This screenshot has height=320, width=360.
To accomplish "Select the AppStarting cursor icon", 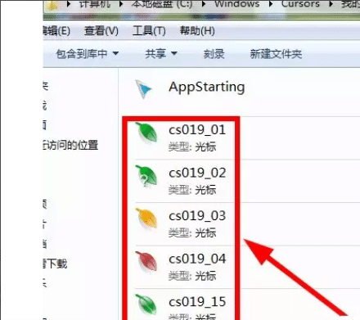I will [x=143, y=89].
